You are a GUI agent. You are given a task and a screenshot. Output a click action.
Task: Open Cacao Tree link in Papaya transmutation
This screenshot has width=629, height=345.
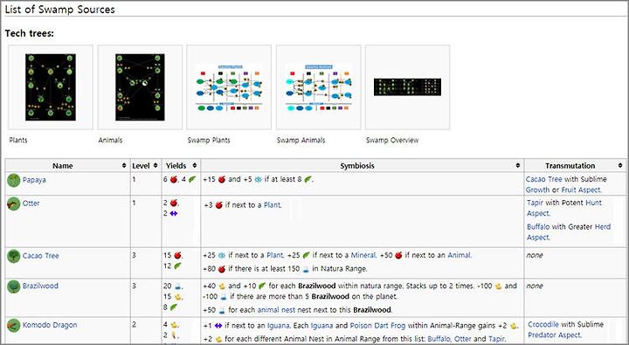point(544,179)
